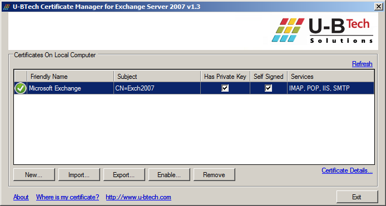Click the Exit button
This screenshot has width=386, height=206.
(357, 197)
